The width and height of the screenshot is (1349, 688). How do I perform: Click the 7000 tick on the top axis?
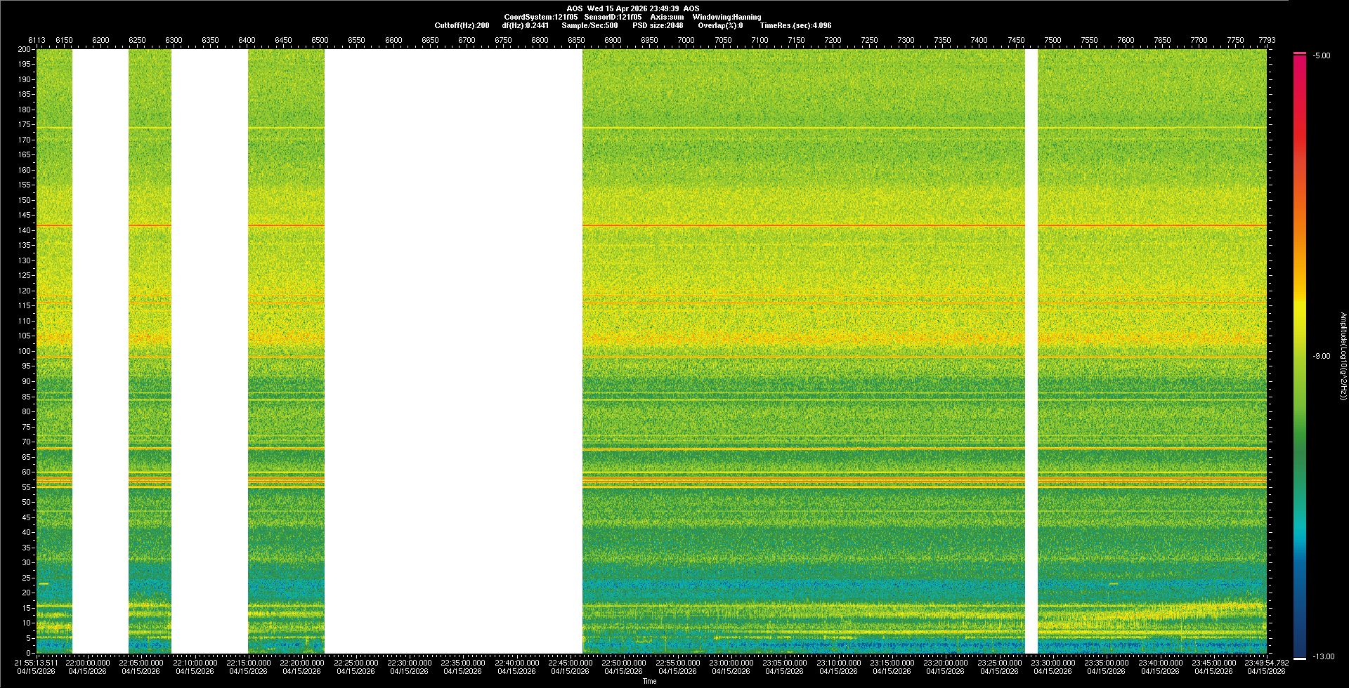(686, 40)
